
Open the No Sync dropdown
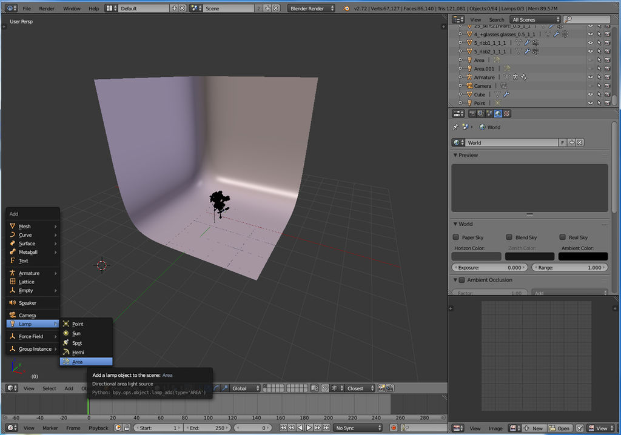358,428
